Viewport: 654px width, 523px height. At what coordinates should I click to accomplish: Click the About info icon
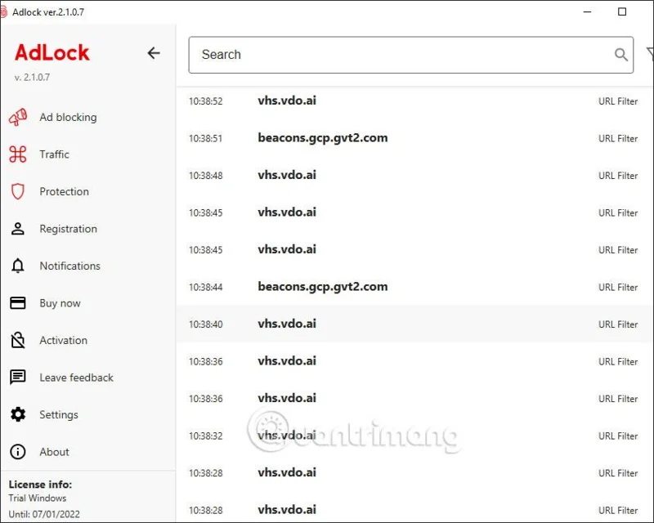click(x=18, y=452)
